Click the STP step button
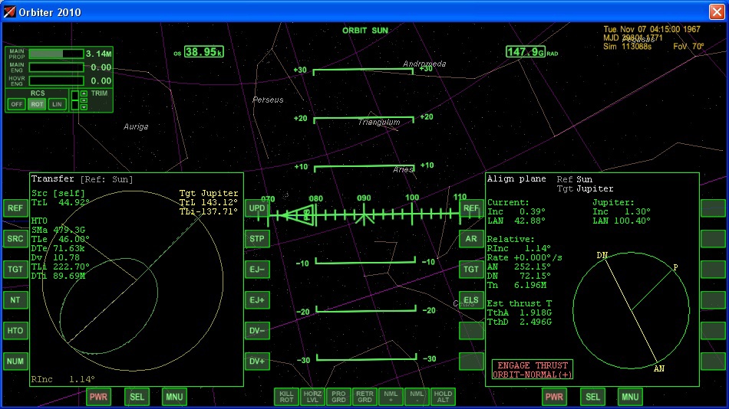Image resolution: width=729 pixels, height=409 pixels. 257,239
